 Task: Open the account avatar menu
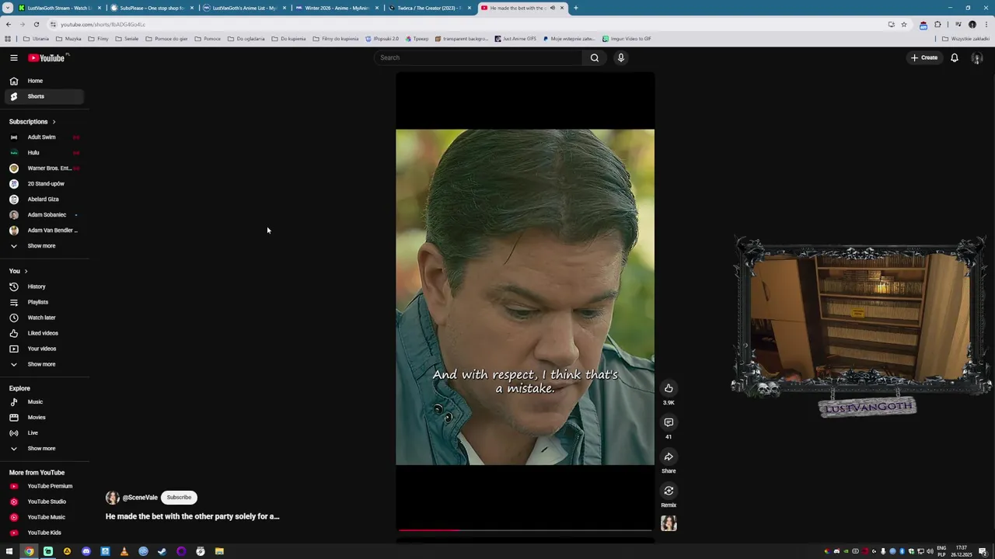(977, 58)
